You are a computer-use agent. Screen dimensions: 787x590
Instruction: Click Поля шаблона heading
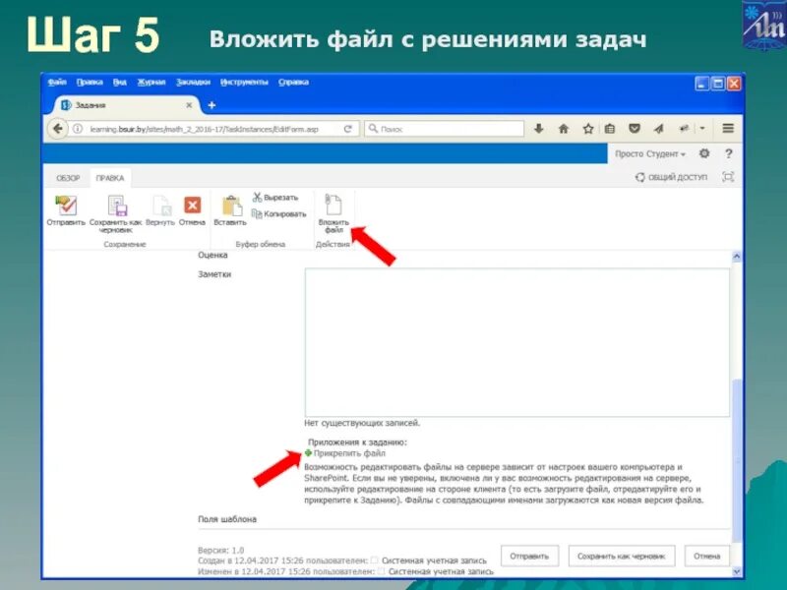coord(227,519)
